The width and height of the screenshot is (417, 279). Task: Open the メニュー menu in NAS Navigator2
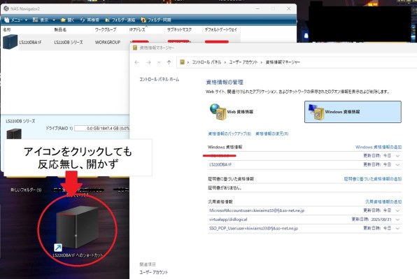point(15,20)
